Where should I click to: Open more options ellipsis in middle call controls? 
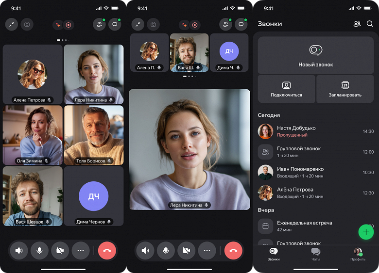(x=207, y=251)
